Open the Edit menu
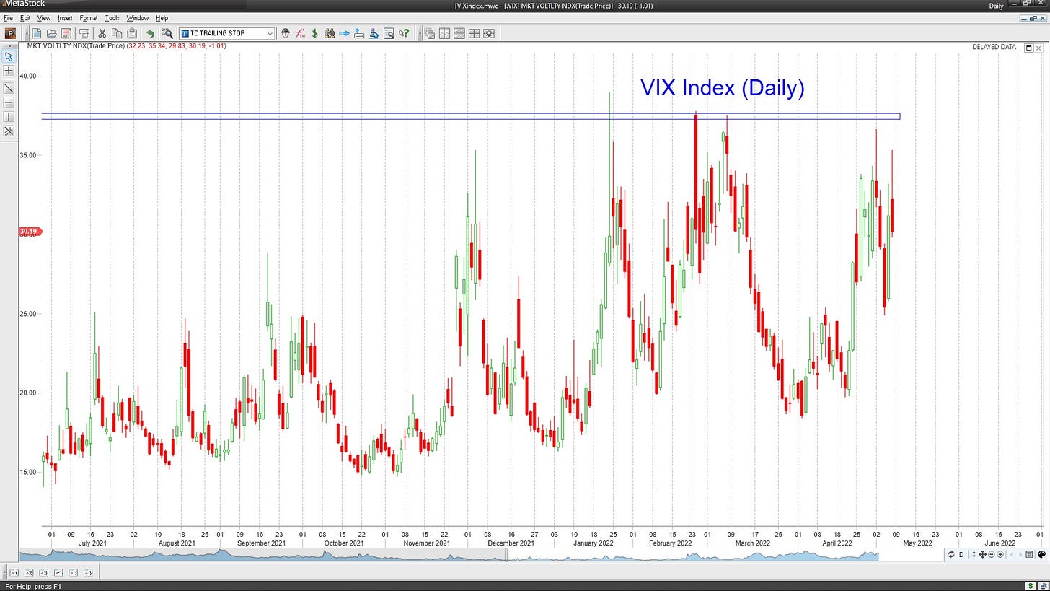Viewport: 1050px width, 591px height. click(x=25, y=18)
